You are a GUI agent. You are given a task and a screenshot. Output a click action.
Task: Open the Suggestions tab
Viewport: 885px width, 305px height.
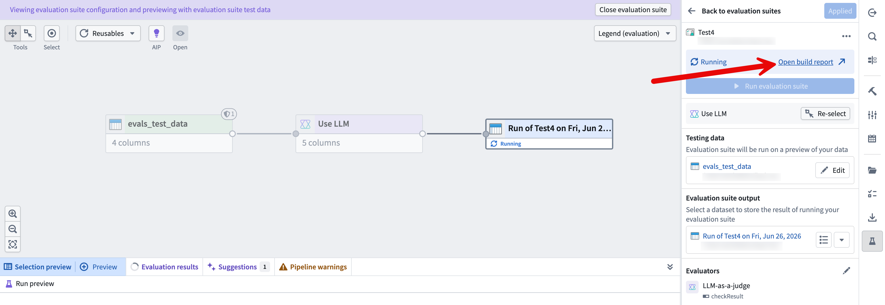238,267
